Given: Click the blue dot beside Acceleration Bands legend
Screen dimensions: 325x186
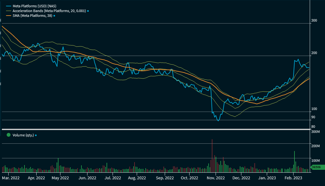Looking at the screenshot, I should (88, 11).
